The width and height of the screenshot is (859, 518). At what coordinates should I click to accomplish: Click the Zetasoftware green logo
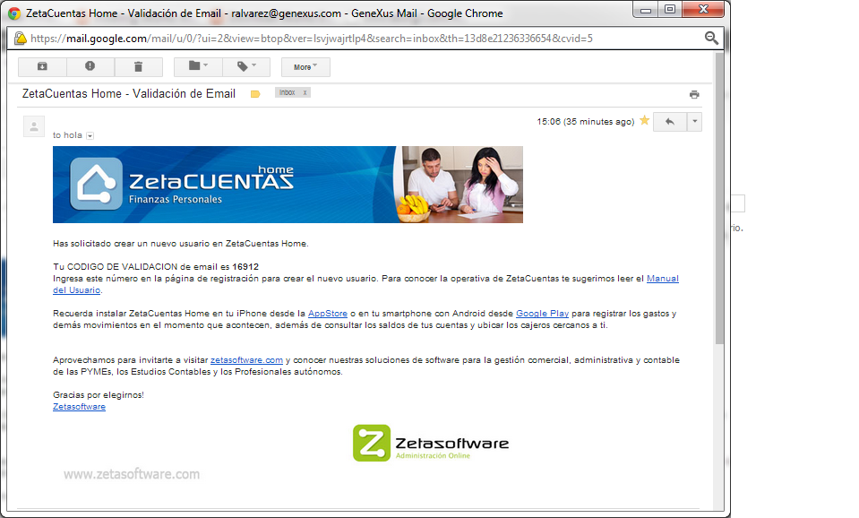coord(431,443)
